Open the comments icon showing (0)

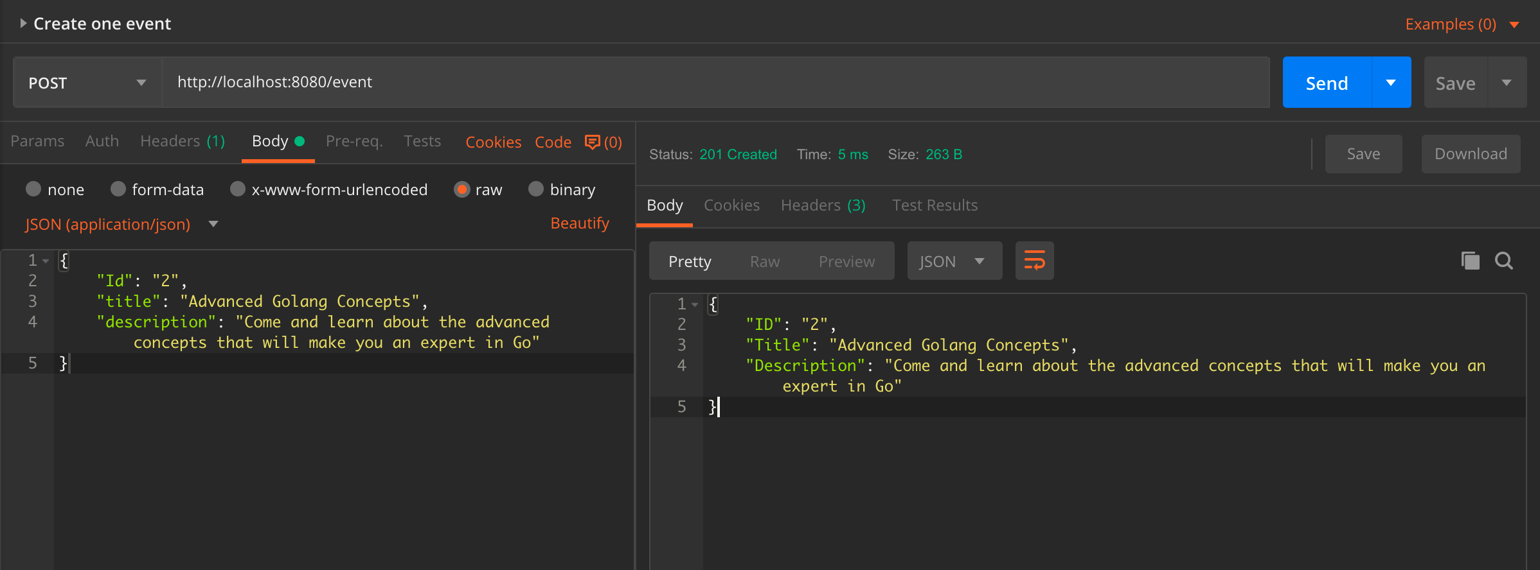click(x=603, y=142)
